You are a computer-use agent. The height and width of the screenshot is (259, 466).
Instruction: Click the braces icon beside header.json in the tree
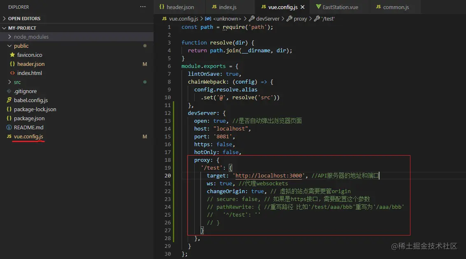click(12, 64)
